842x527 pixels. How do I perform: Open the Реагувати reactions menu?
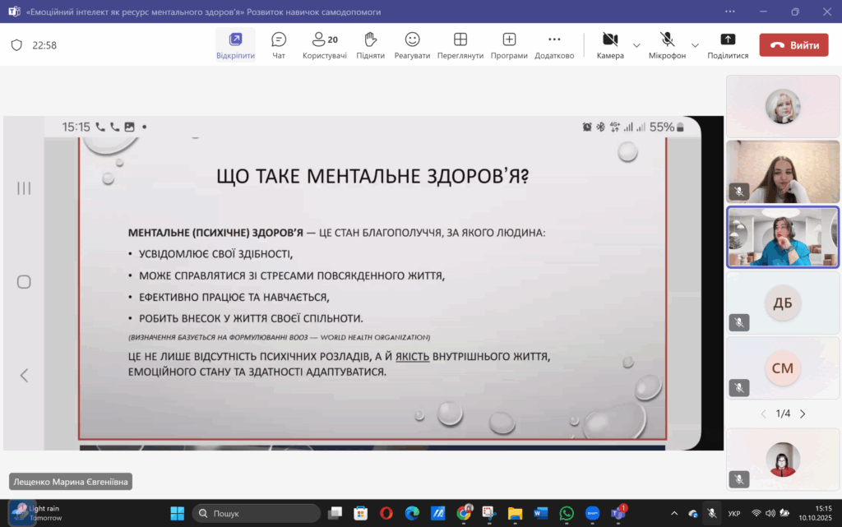(412, 44)
